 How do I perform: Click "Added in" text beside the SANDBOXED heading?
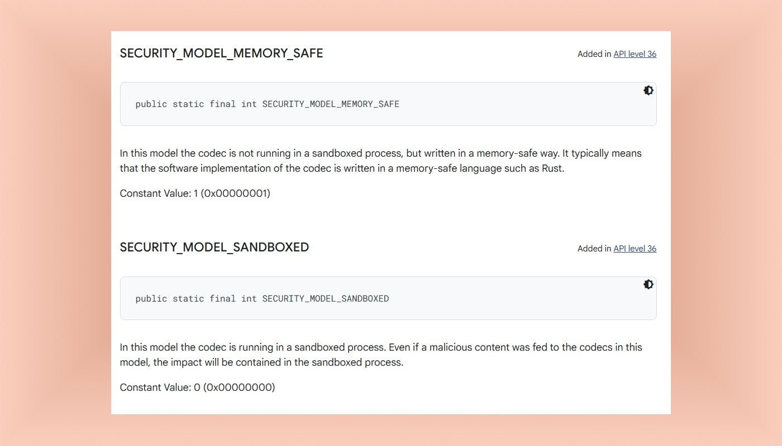pyautogui.click(x=594, y=249)
